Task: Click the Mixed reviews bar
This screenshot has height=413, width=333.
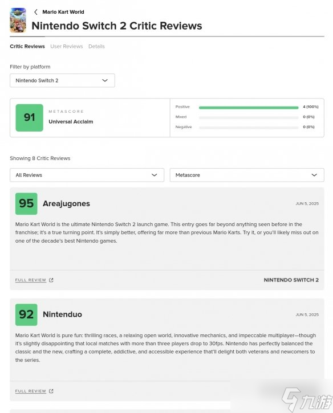Action: click(x=249, y=117)
